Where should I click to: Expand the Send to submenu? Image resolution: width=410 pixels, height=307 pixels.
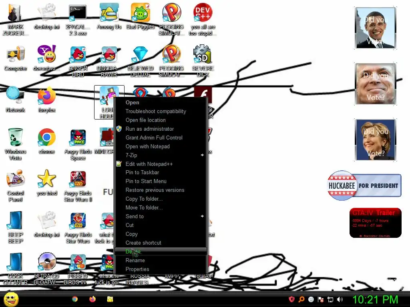(161, 216)
